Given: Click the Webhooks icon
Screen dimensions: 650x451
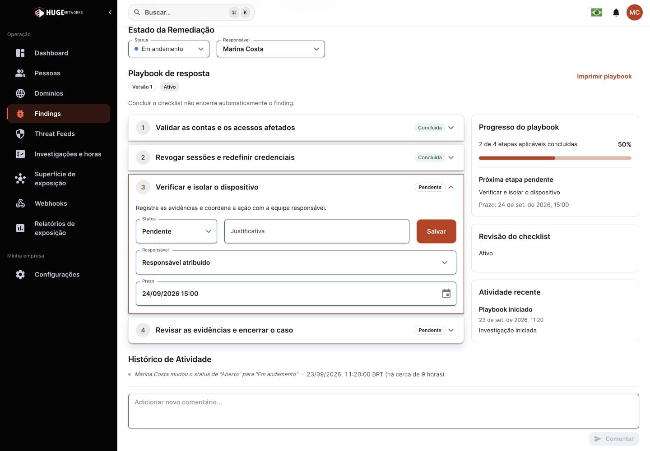Looking at the screenshot, I should tap(20, 203).
